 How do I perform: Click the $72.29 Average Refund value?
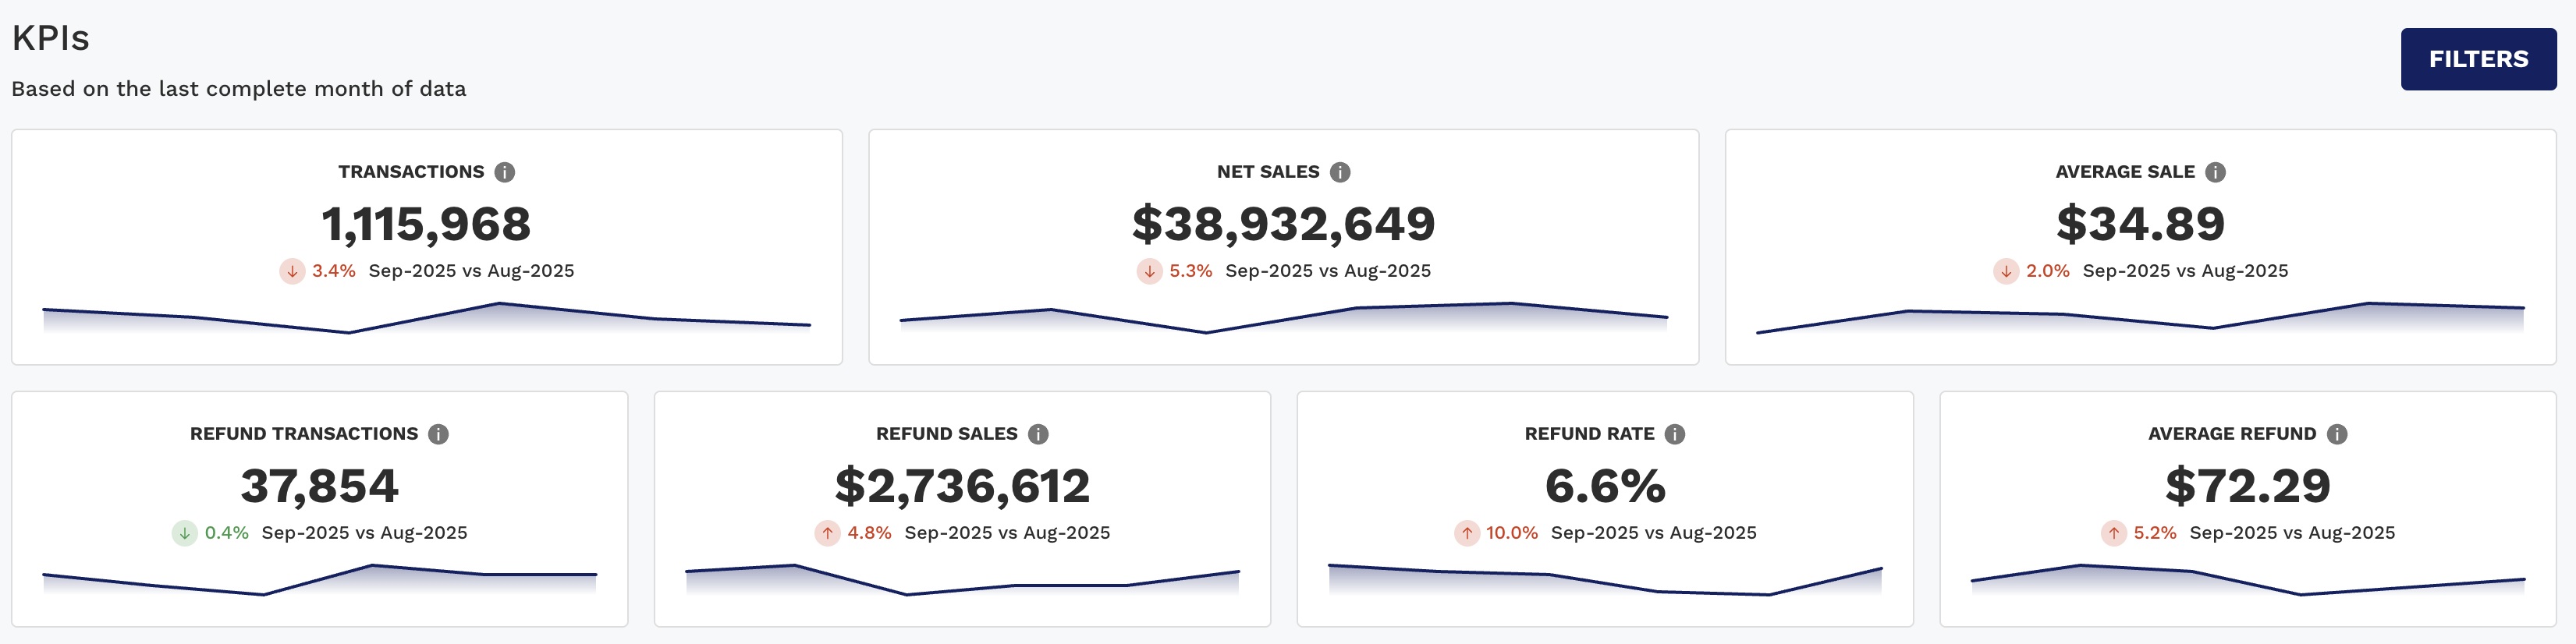[x=2247, y=486]
